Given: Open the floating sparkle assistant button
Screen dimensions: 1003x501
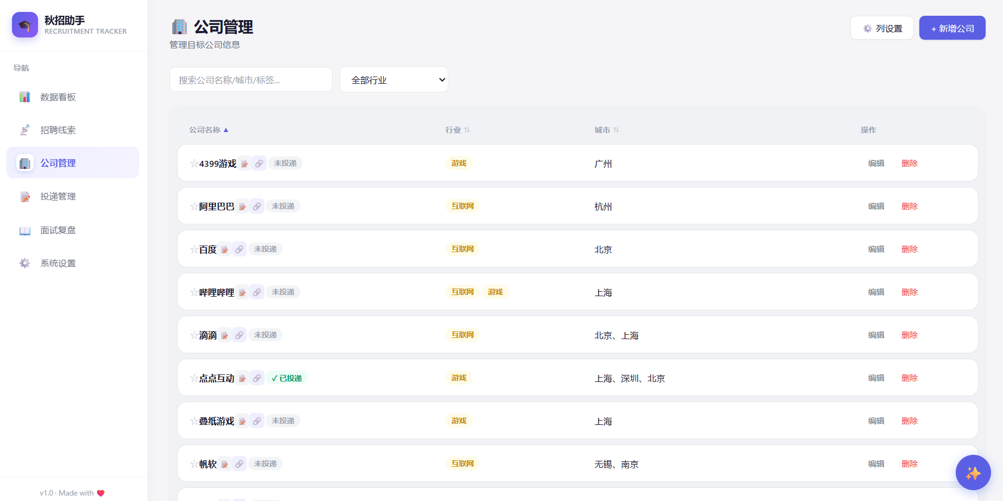Looking at the screenshot, I should coord(973,473).
